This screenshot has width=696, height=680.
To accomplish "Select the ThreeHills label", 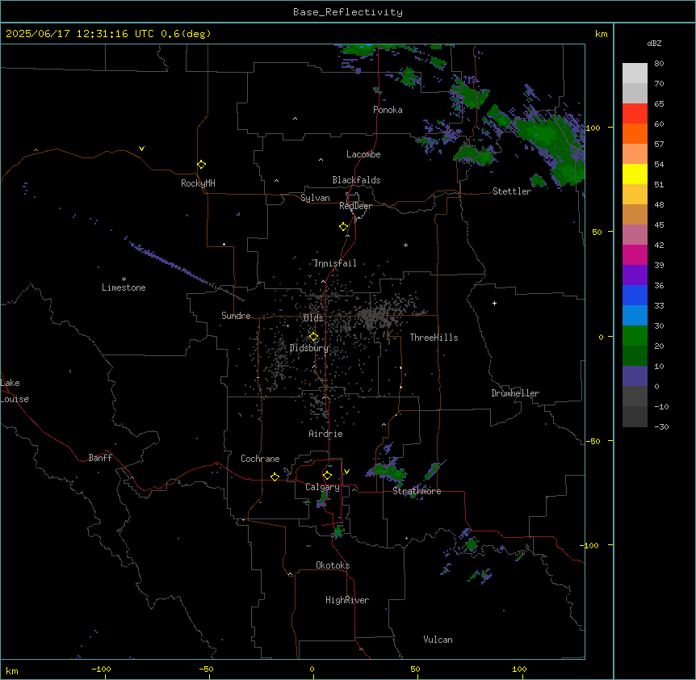I will point(434,338).
